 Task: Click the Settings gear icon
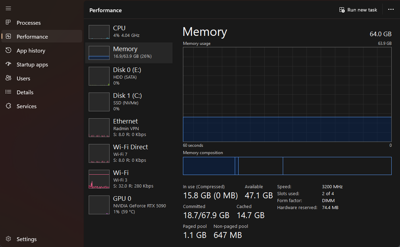point(8,239)
